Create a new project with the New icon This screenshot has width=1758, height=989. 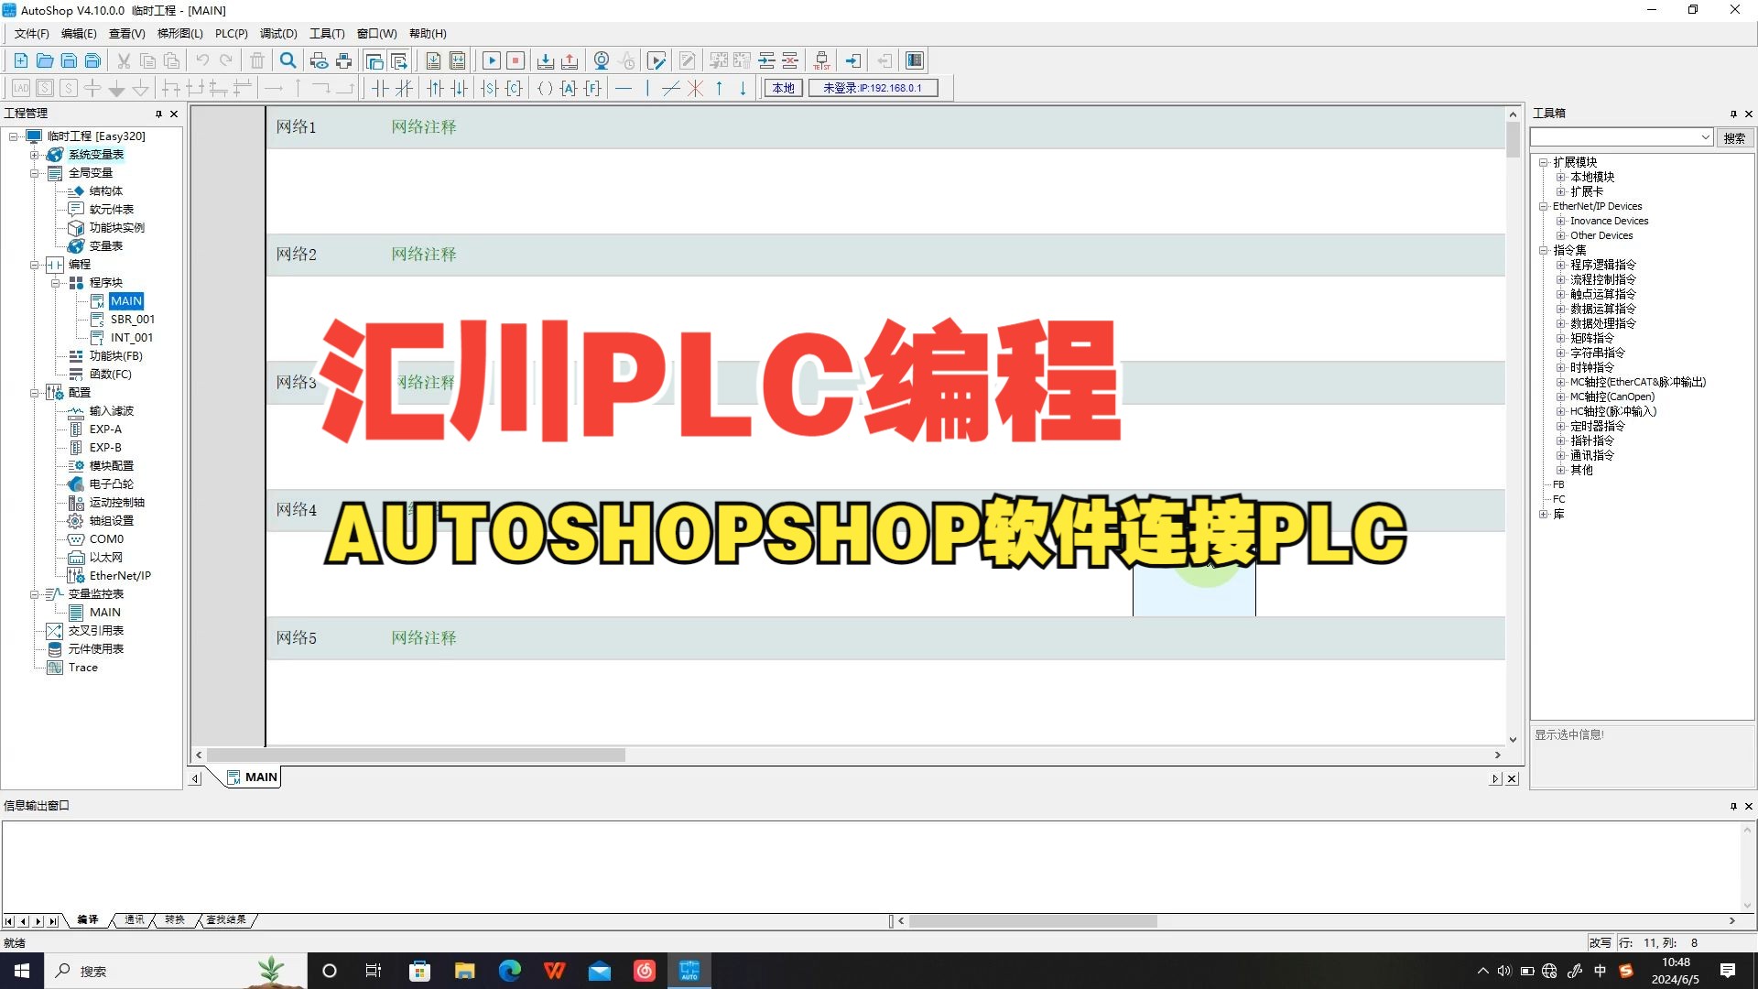tap(20, 60)
